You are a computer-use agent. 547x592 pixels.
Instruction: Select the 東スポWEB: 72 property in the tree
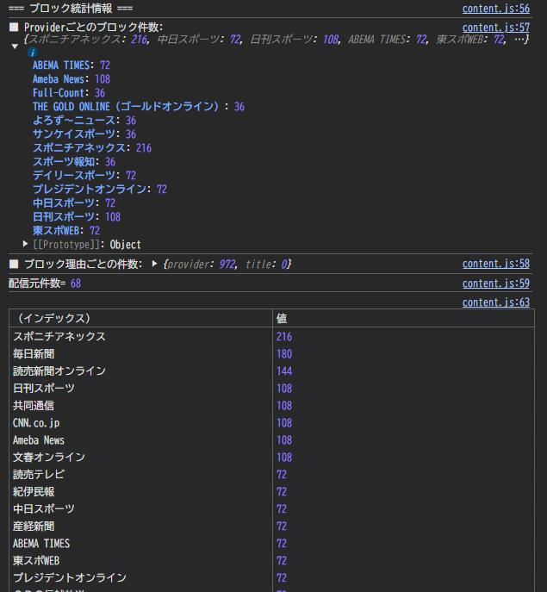pyautogui.click(x=66, y=231)
